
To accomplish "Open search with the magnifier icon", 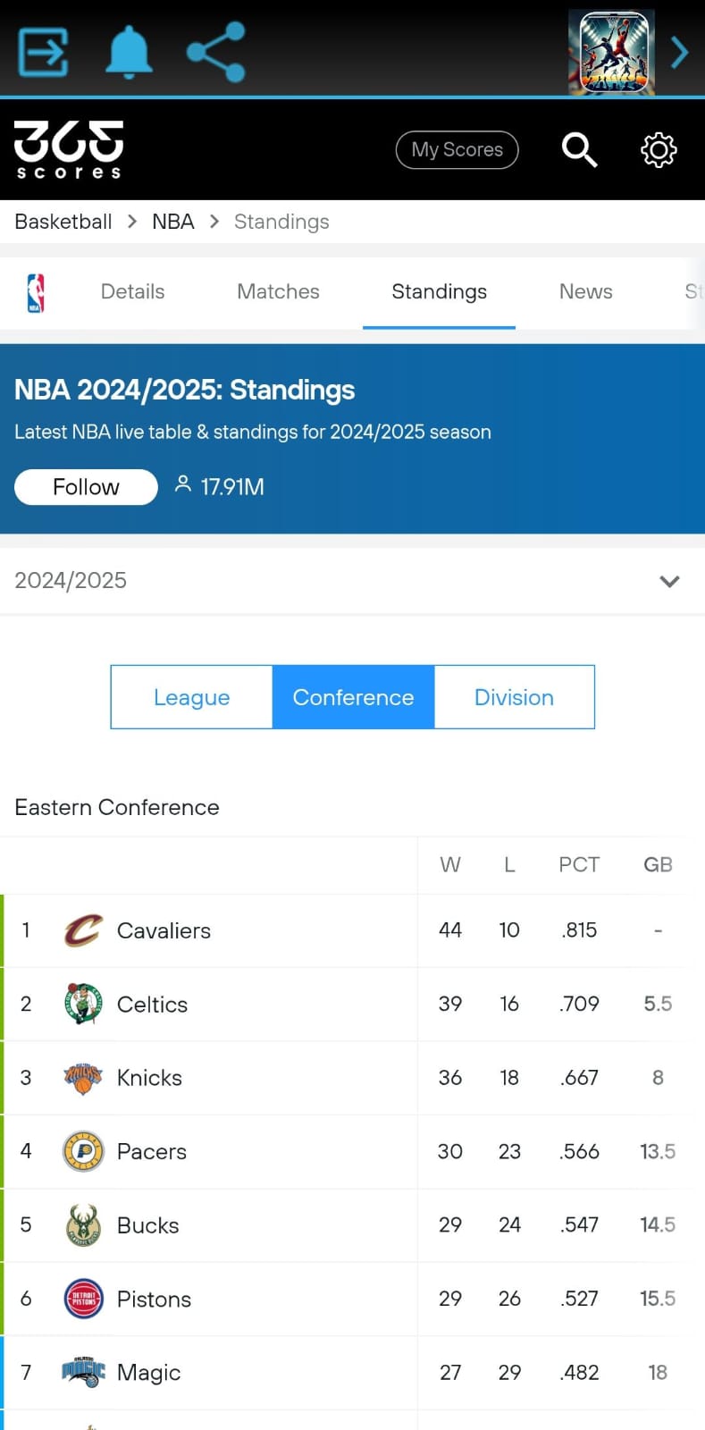I will [x=579, y=149].
